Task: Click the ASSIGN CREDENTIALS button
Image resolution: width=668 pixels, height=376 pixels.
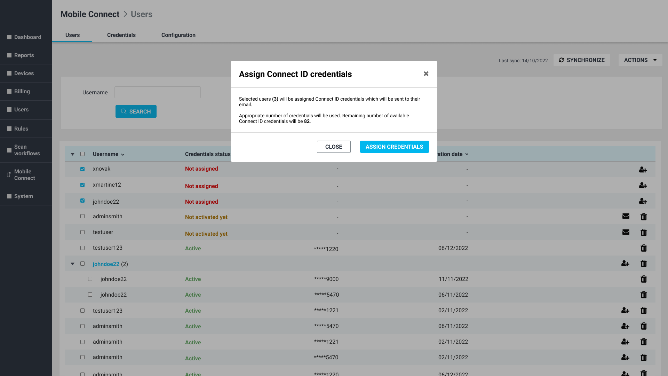Action: coord(394,147)
